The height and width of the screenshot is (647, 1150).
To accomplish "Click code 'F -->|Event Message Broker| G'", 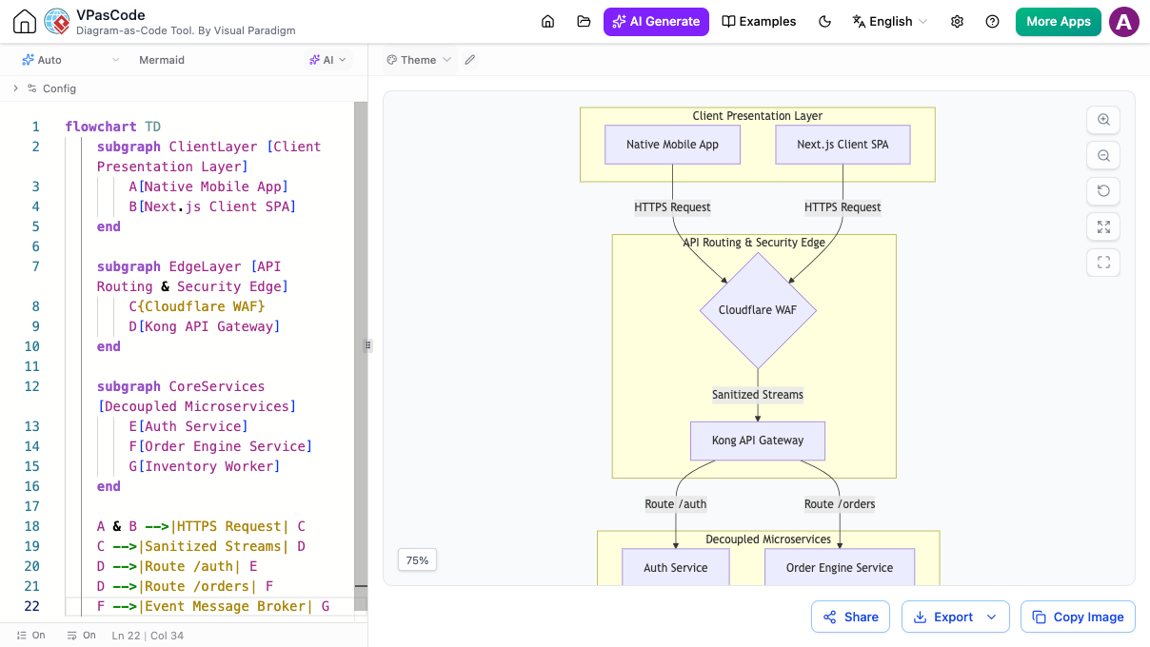I will click(x=213, y=606).
